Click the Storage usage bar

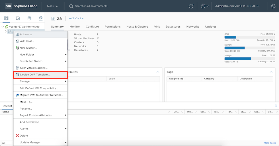[x=250, y=59]
